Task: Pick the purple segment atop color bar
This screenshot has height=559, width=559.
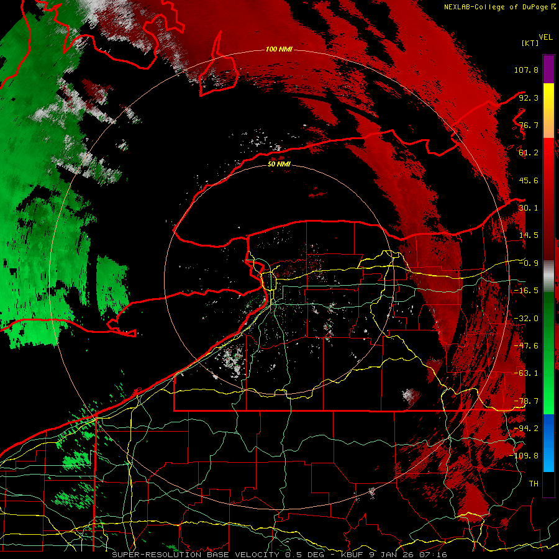Action: (x=548, y=69)
